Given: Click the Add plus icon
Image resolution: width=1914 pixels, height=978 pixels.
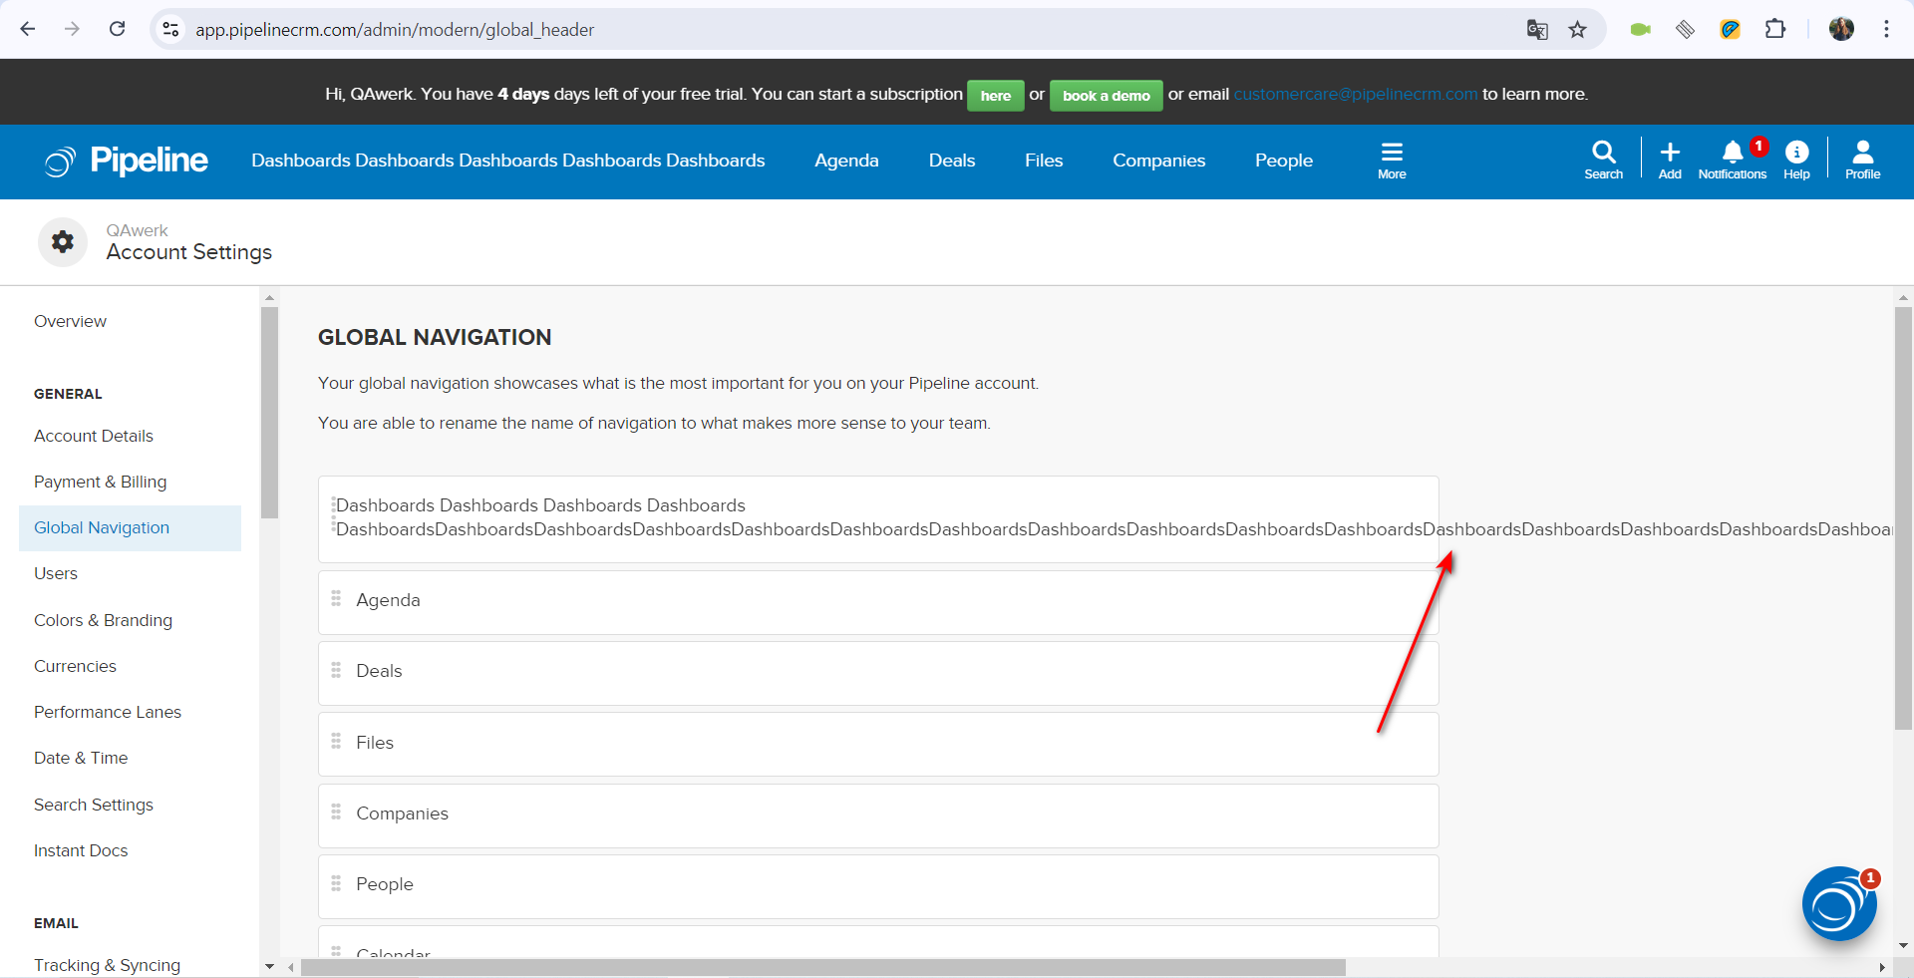Looking at the screenshot, I should click(x=1670, y=160).
